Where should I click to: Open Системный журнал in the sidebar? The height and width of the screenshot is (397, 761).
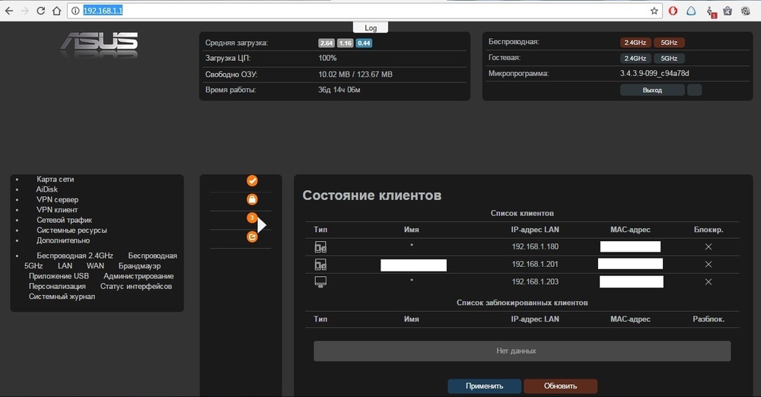[x=62, y=297]
